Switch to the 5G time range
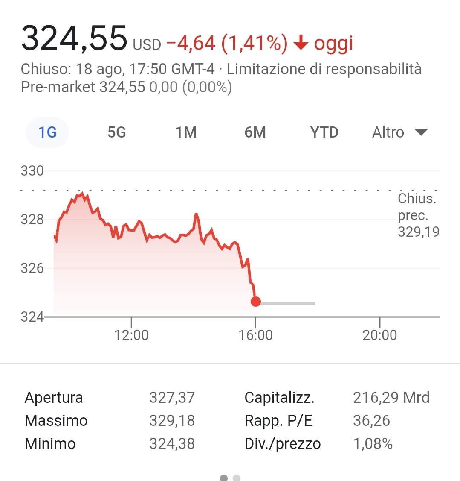 point(116,132)
